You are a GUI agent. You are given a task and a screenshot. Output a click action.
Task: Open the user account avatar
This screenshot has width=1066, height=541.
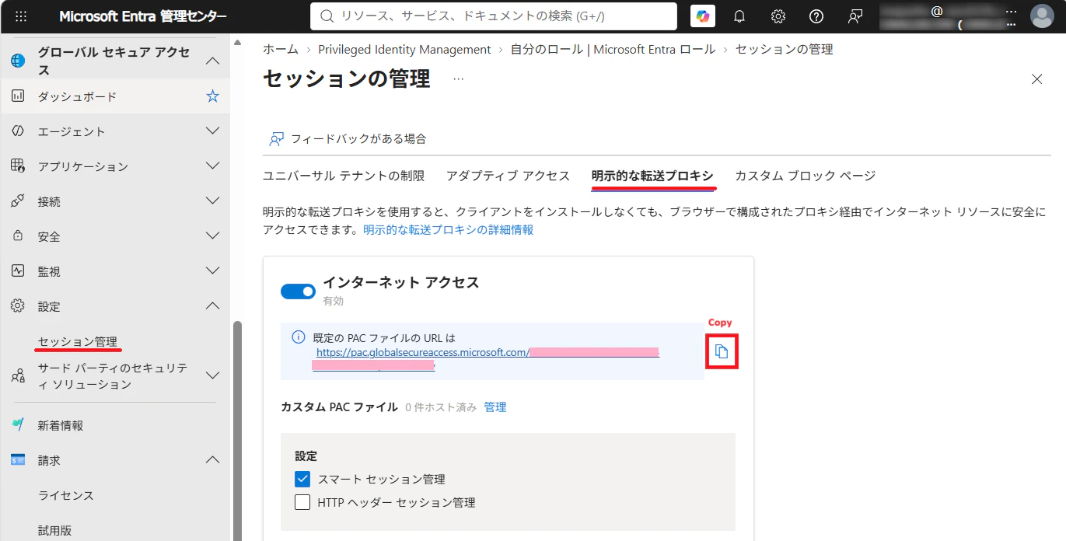1042,16
